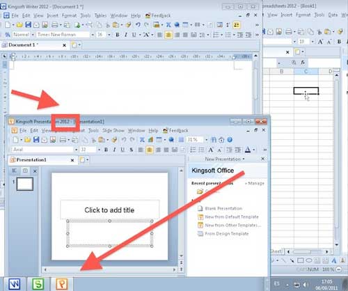348x291 pixels.
Task: Click the function fx icon in Spreadsheets
Action: pos(303,63)
